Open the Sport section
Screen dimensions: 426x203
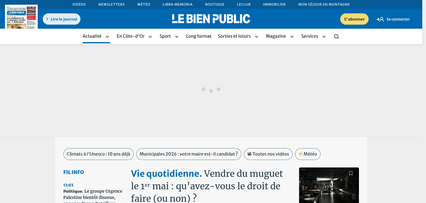pos(165,36)
